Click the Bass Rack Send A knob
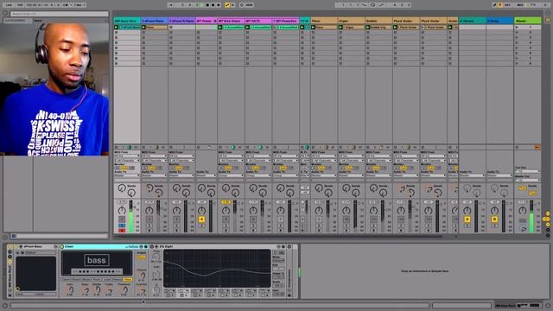This screenshot has height=311, width=553. 122,188
